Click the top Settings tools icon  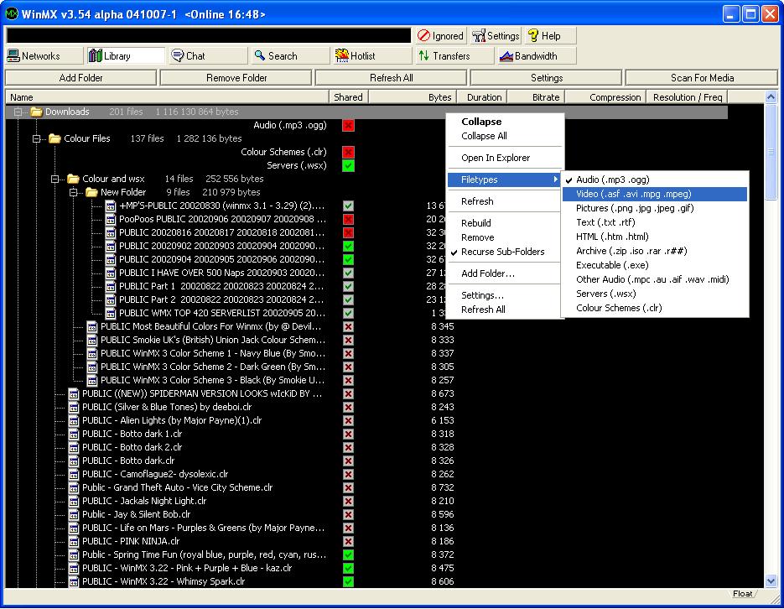pos(479,35)
